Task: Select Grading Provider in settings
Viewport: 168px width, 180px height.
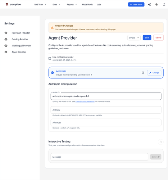Action: [20, 39]
